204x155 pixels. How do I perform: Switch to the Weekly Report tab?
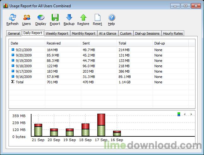[x=57, y=33]
